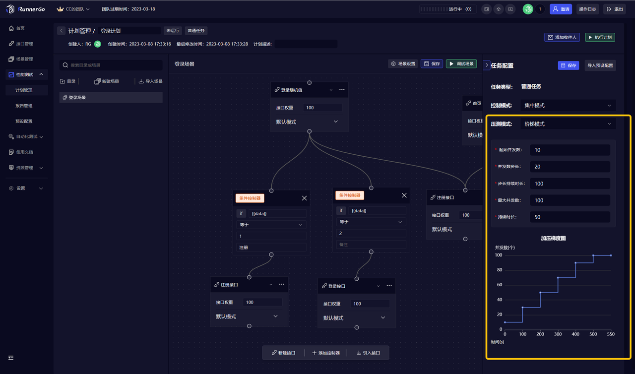Click the 最大并发数 field
The image size is (635, 374).
[570, 200]
